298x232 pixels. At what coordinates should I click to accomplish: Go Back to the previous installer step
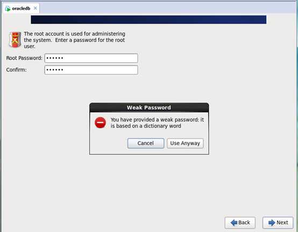coord(240,222)
